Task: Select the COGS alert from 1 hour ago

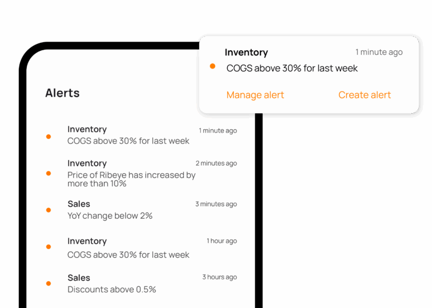Action: coord(128,255)
